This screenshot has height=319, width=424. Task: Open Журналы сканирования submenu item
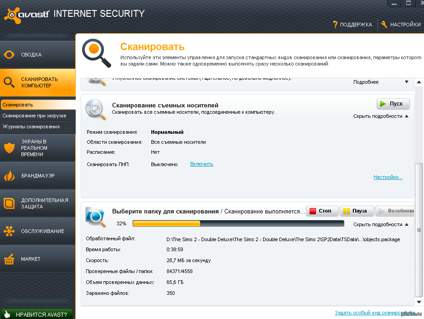click(31, 127)
